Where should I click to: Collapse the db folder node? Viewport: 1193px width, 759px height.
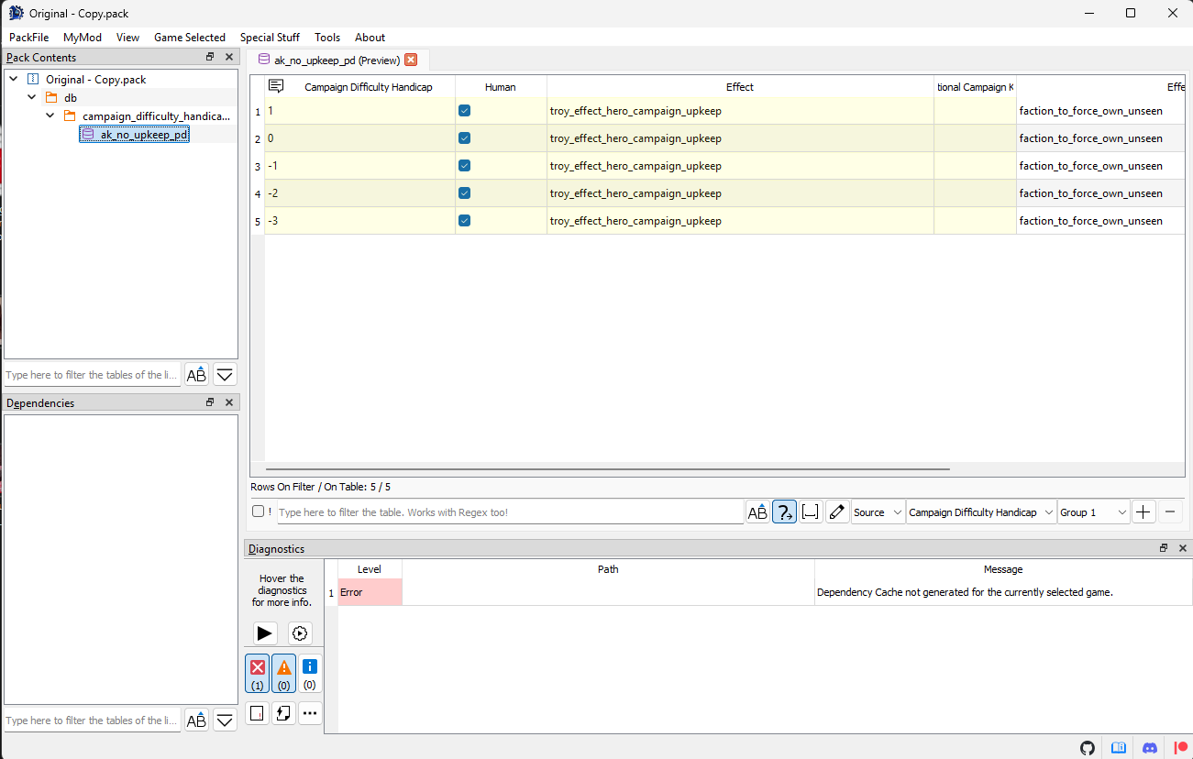pyautogui.click(x=32, y=97)
